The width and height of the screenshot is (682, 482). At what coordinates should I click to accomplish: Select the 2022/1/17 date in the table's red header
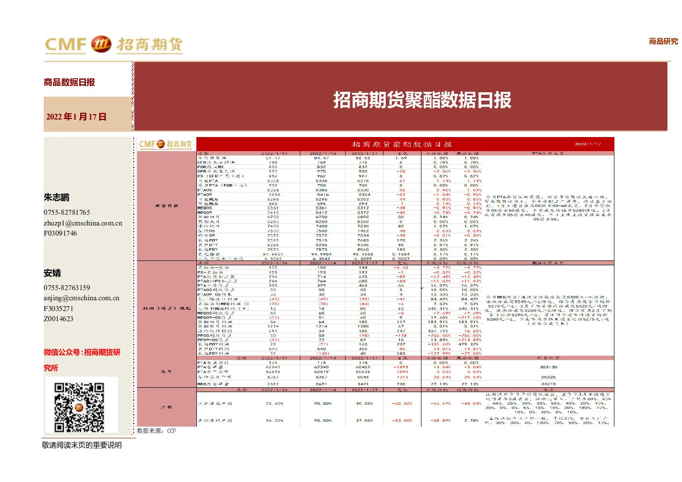[x=588, y=144]
